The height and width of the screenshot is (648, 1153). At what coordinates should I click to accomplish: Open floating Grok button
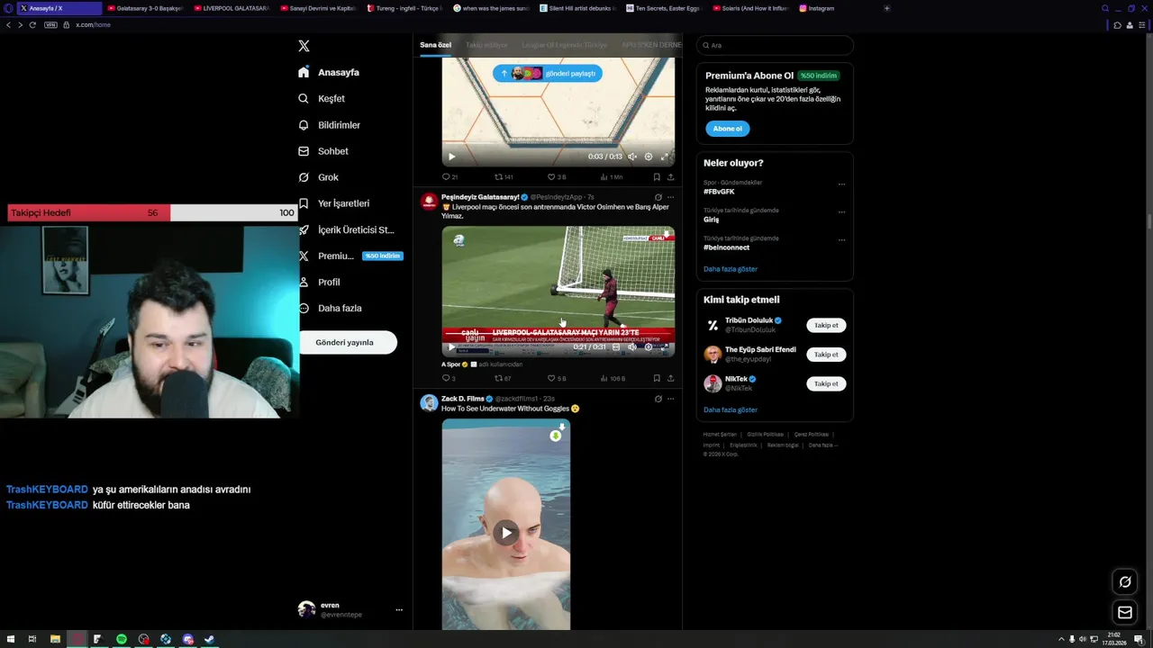(1125, 581)
